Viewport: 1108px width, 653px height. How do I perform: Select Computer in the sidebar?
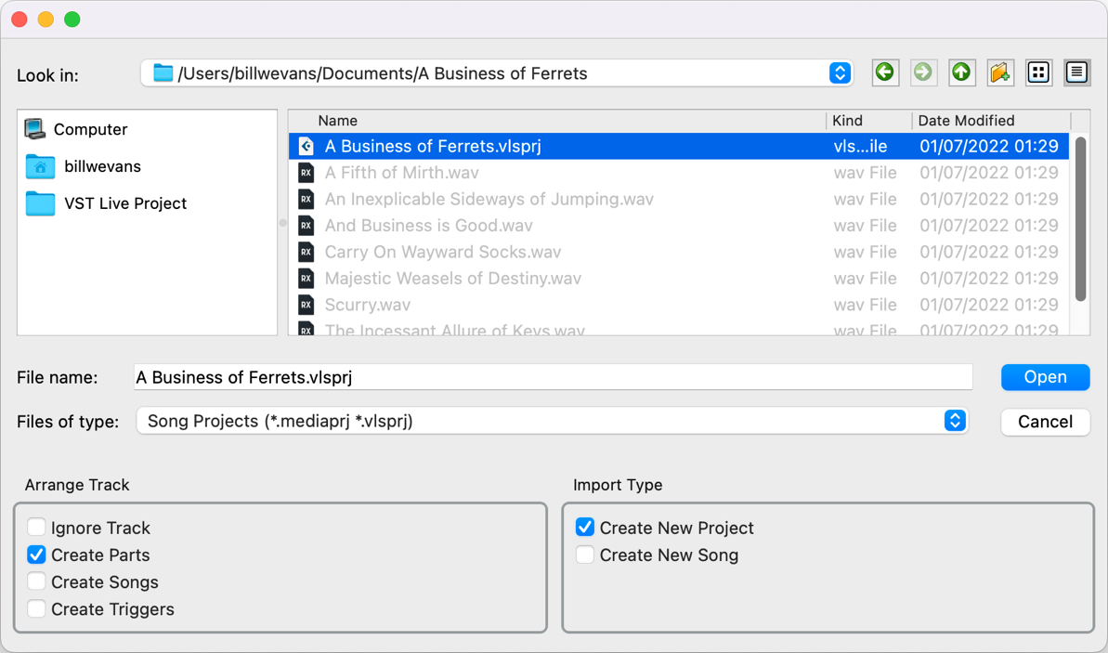tap(90, 129)
